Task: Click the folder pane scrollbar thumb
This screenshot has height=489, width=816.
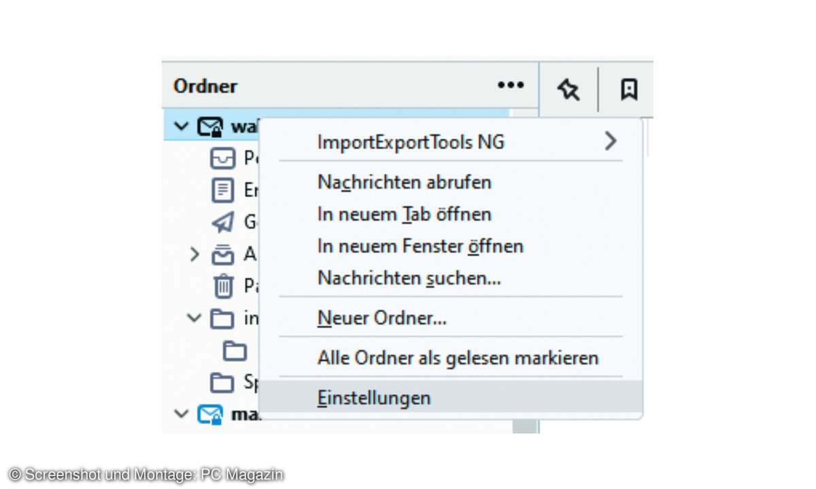Action: pos(524,426)
